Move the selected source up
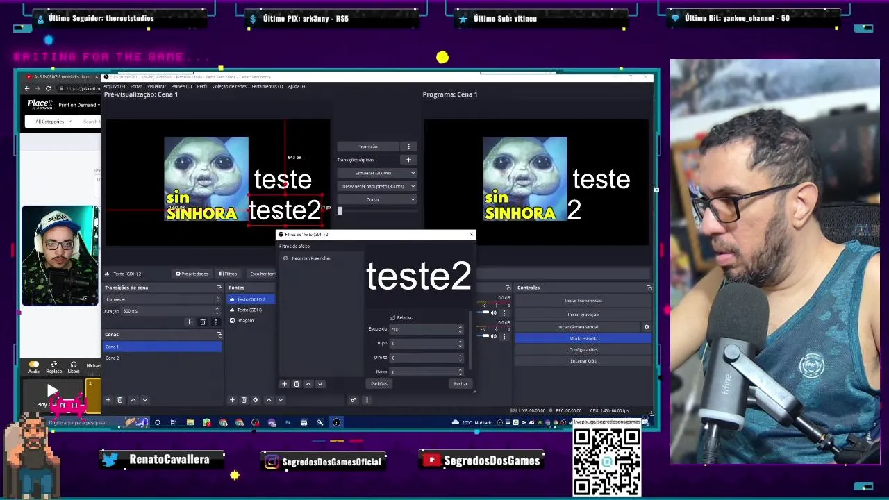This screenshot has height=500, width=889. 269,400
